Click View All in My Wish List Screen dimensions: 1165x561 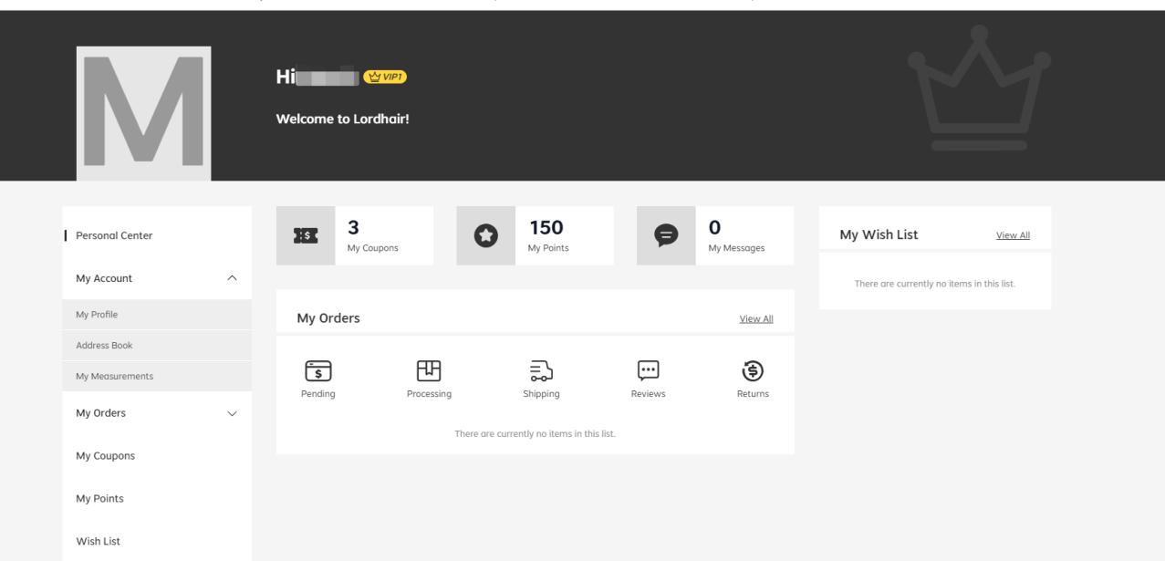point(1013,235)
